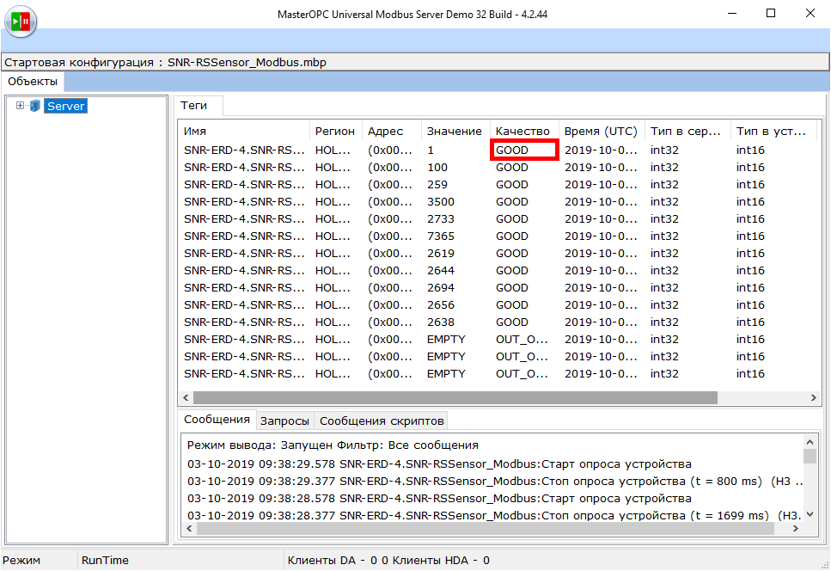The width and height of the screenshot is (831, 571).
Task: Switch to the Запросы tab
Action: pyautogui.click(x=284, y=421)
